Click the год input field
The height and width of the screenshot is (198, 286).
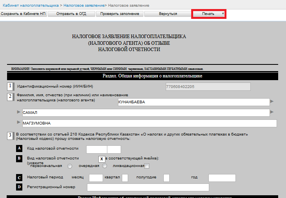[222, 178]
